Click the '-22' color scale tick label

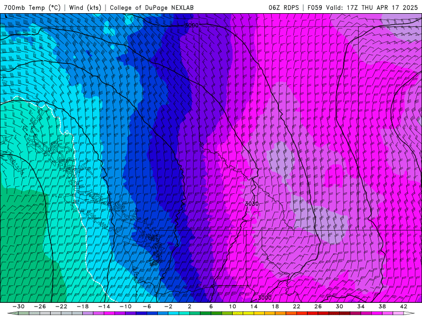61,307
